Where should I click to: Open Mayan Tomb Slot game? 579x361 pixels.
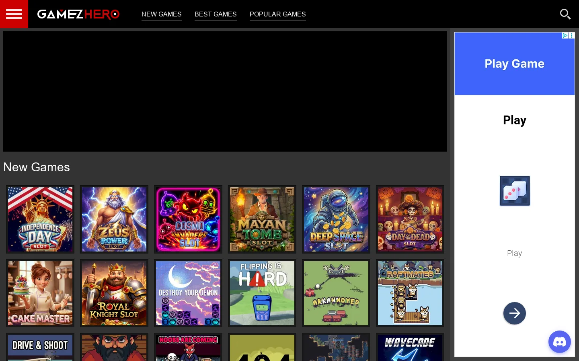[262, 219]
